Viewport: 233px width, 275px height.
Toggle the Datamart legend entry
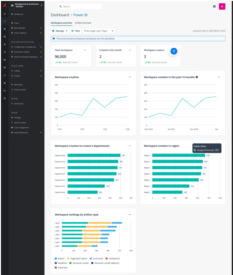tap(61, 268)
